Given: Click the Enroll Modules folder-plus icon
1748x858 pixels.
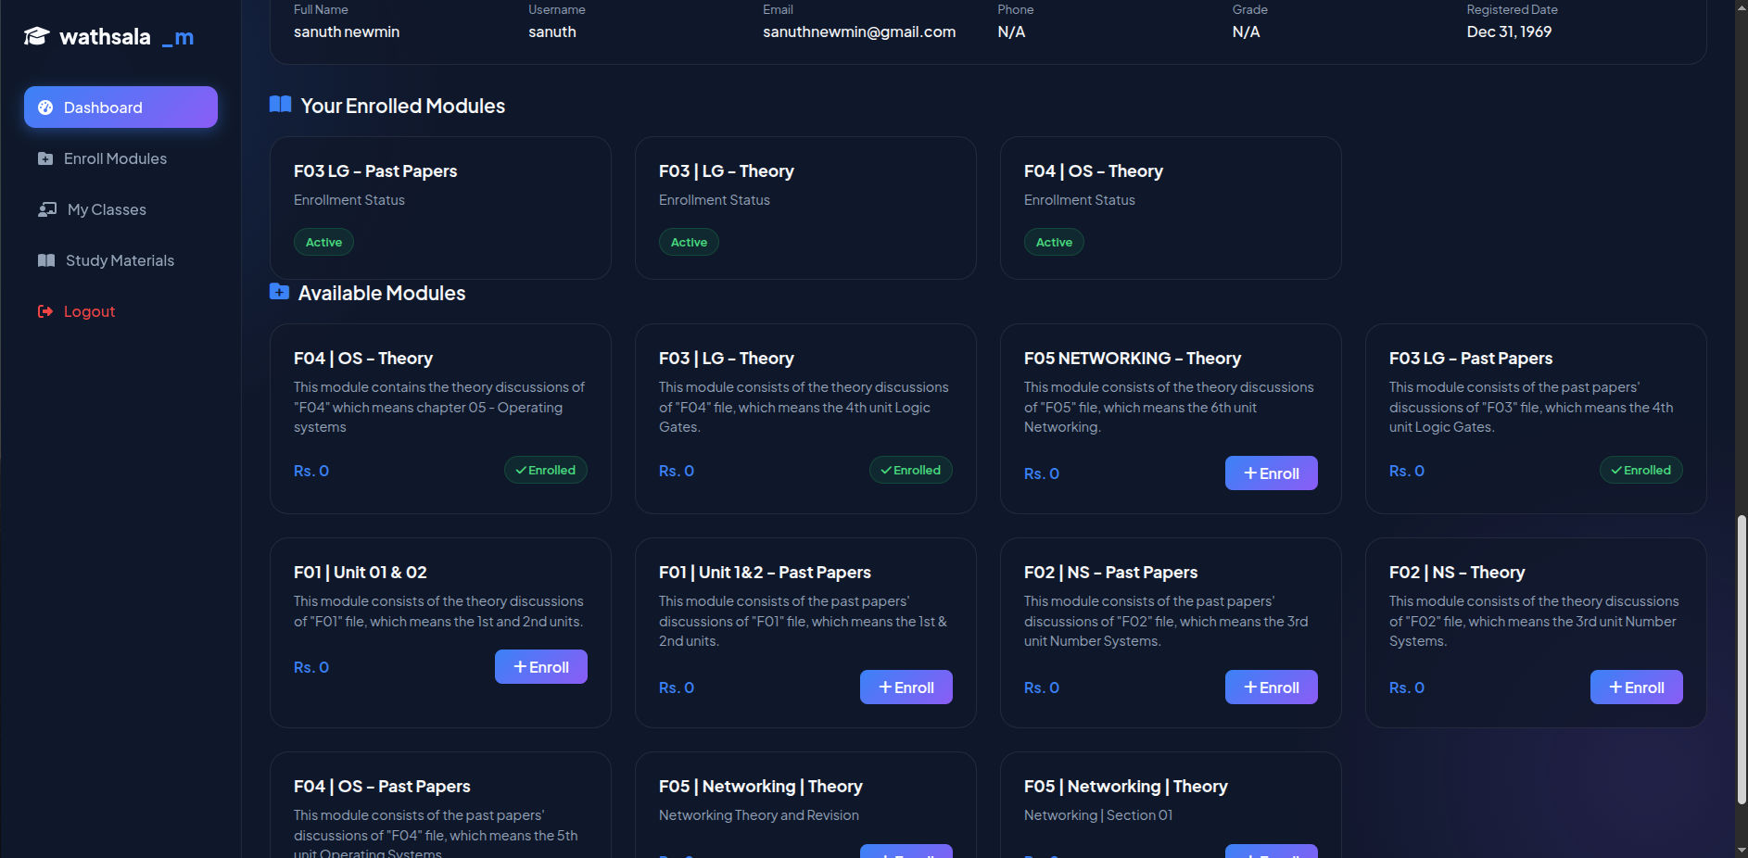Looking at the screenshot, I should click(x=45, y=158).
